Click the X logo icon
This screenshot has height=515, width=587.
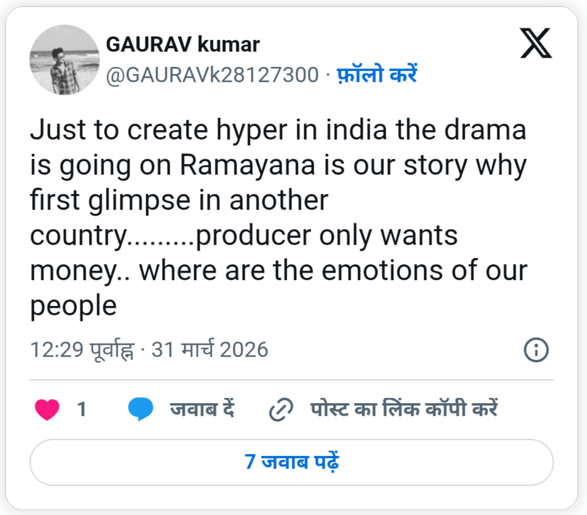[535, 45]
